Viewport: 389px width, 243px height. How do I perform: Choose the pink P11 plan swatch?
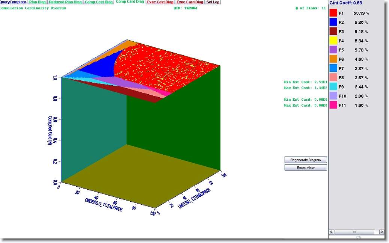pos(333,105)
